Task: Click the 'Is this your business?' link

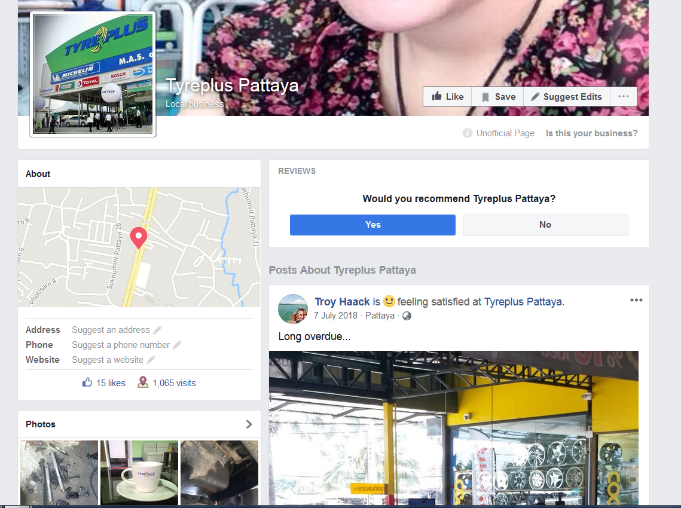Action: coord(591,133)
